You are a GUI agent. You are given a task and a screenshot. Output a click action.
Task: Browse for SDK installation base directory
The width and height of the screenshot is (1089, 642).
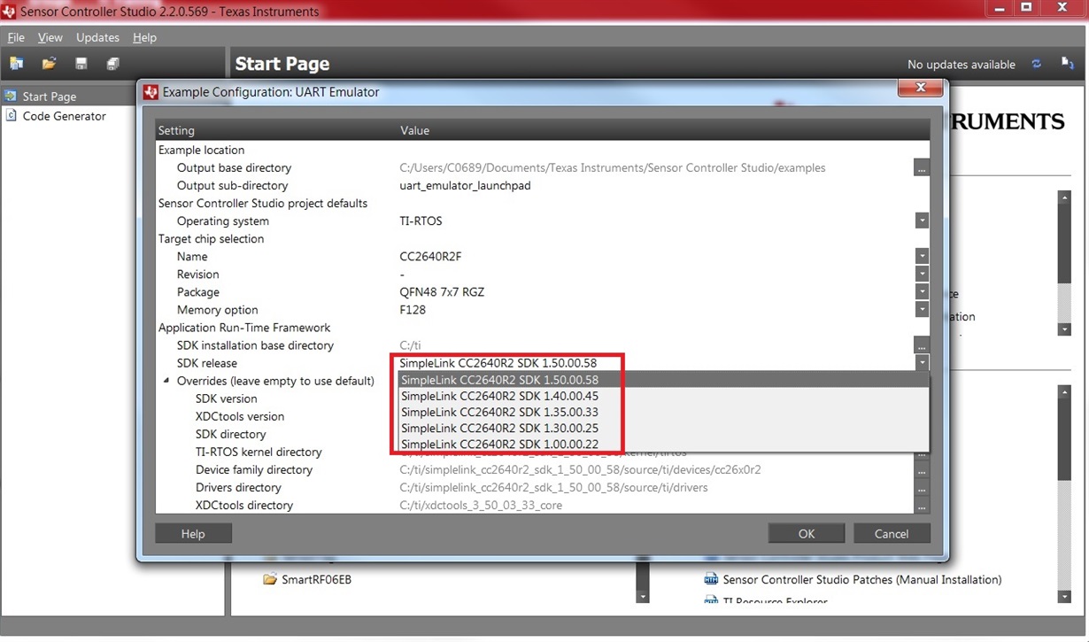[x=922, y=344]
